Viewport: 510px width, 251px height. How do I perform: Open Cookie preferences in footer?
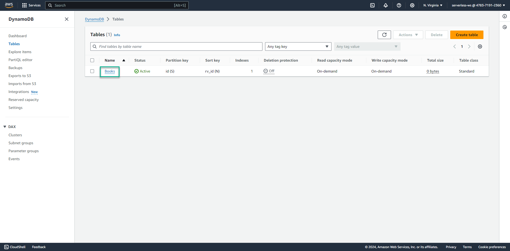click(492, 247)
